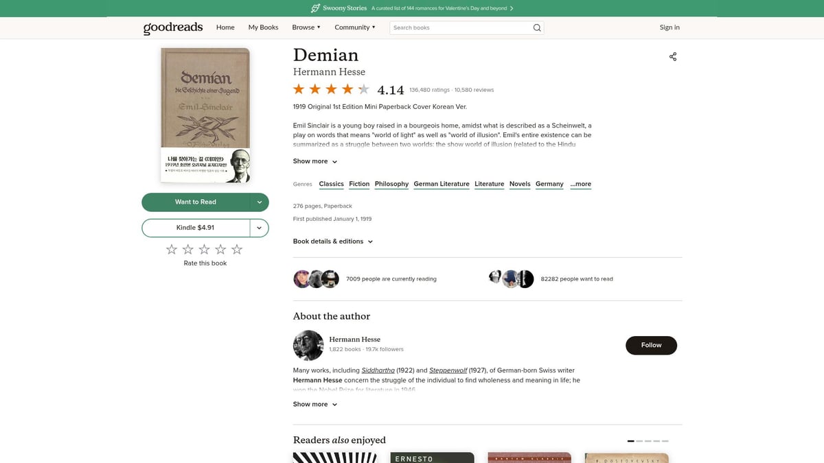Go to Home in navigation
Viewport: 824px width, 463px height.
click(x=225, y=27)
